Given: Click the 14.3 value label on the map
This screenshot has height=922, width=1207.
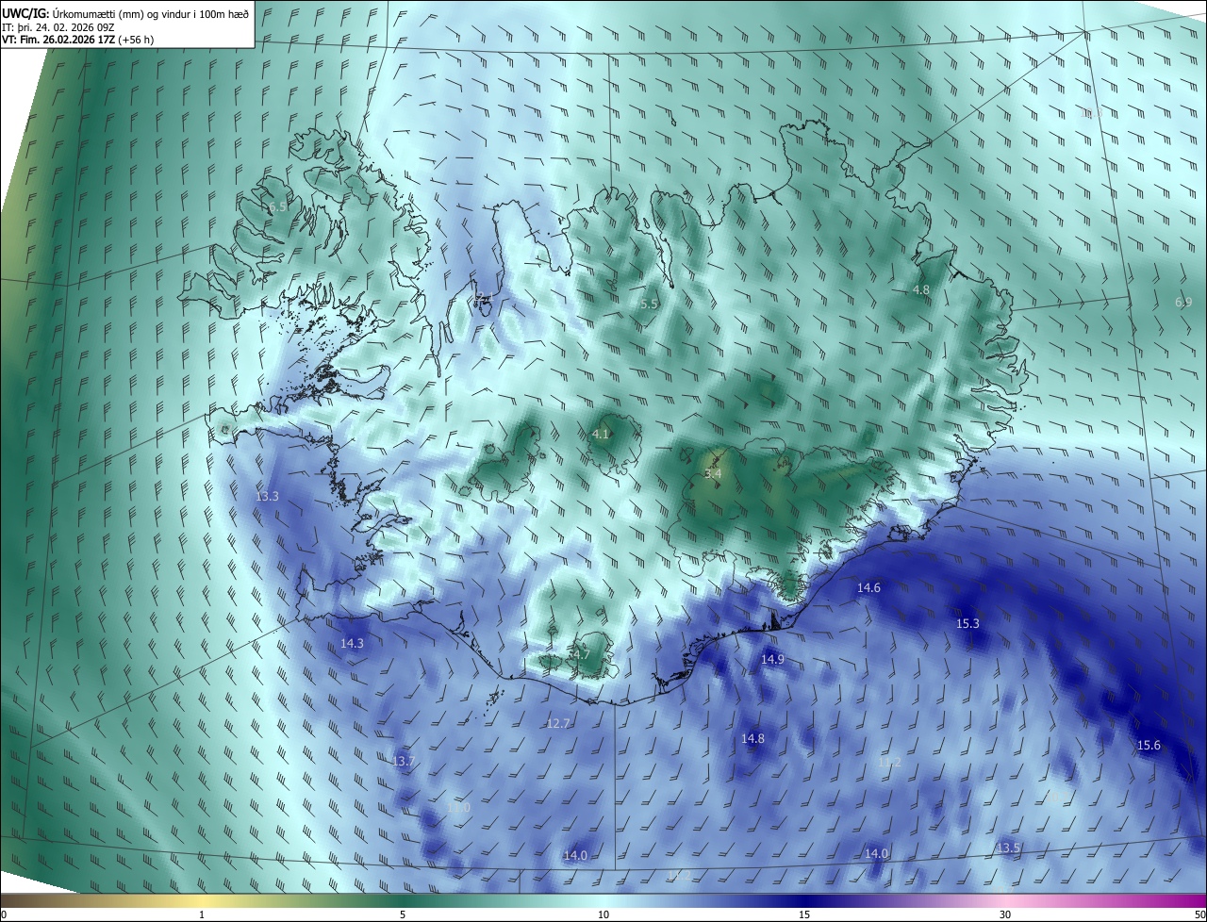Looking at the screenshot, I should (x=352, y=643).
